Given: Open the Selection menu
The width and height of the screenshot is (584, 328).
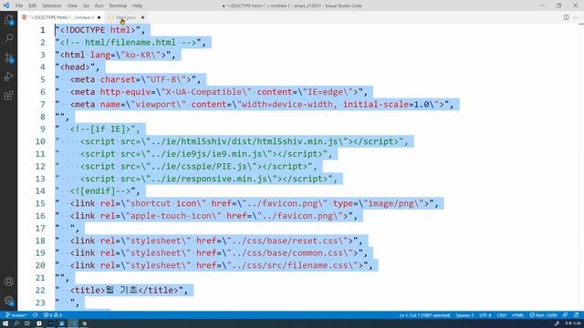Looking at the screenshot, I should point(52,5).
